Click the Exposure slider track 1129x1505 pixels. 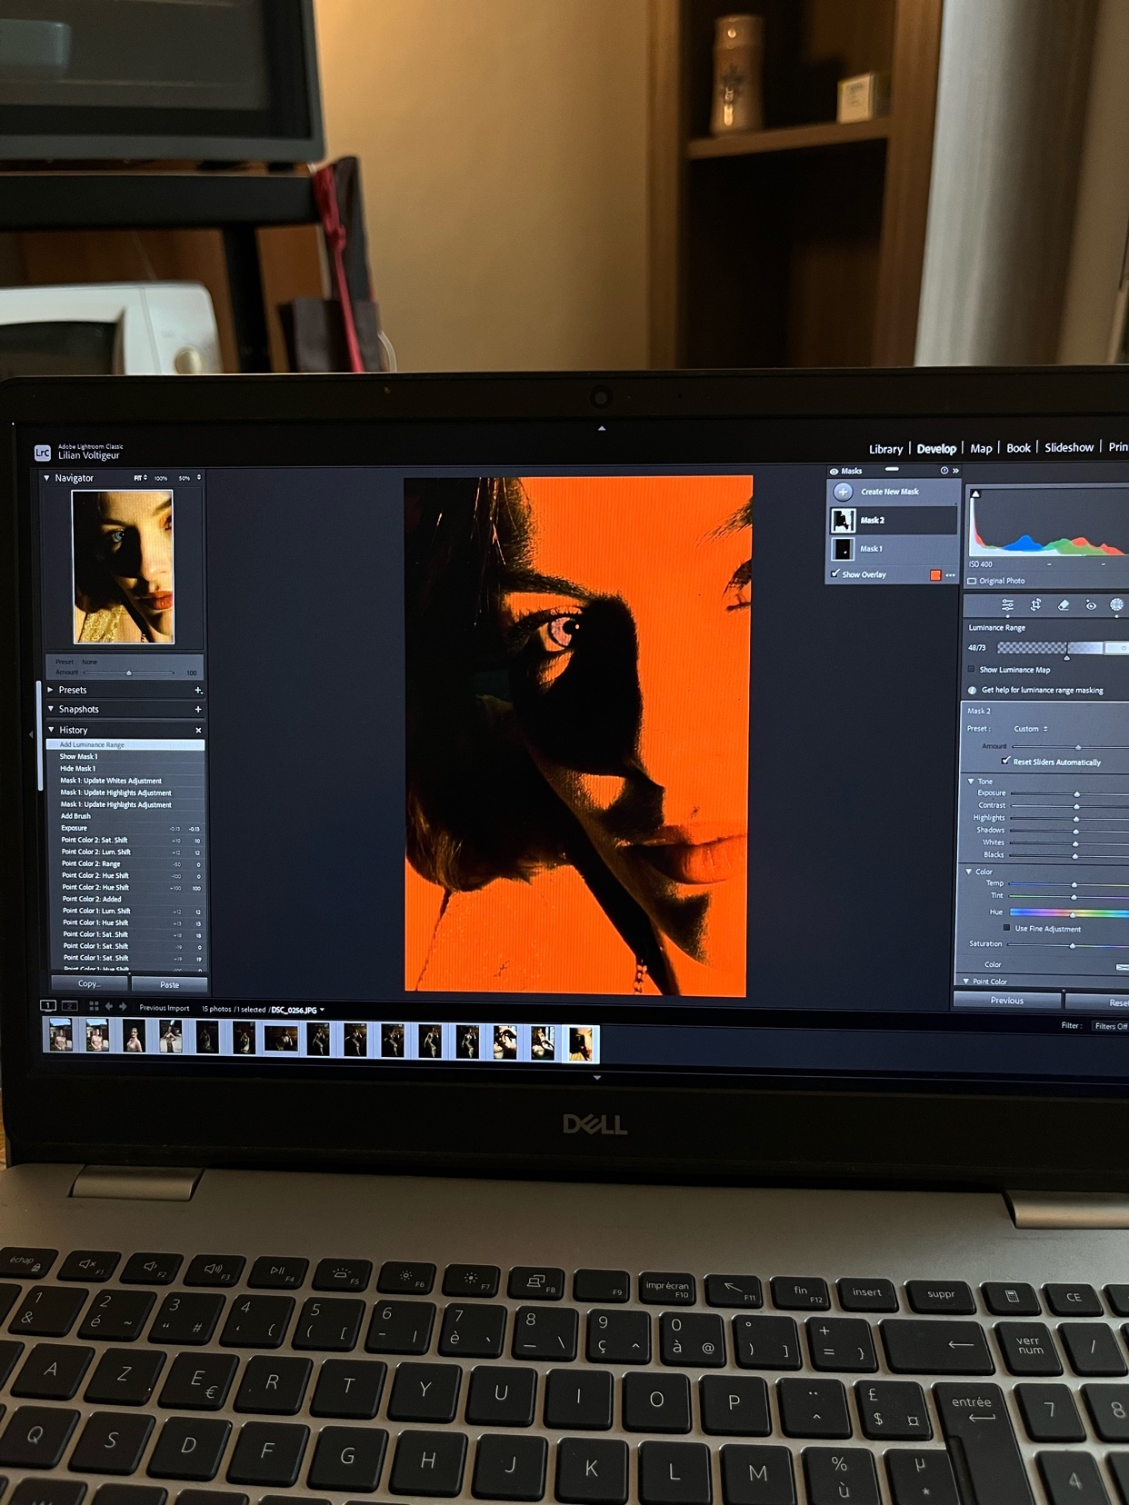pos(1069,793)
